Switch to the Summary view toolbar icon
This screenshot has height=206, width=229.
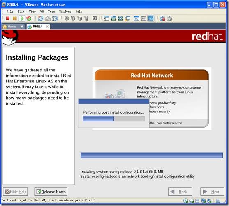(x=136, y=18)
